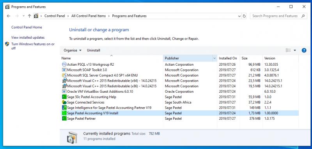
Task: Open help with the blue question mark icon
Action: (x=304, y=50)
